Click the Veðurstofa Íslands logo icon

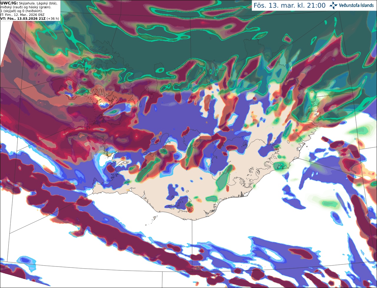point(333,5)
